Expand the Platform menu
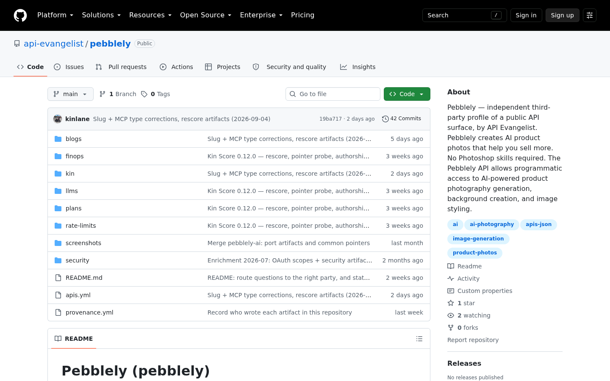The image size is (610, 381). tap(55, 15)
